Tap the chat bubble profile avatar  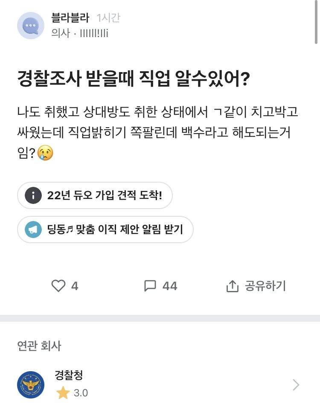pyautogui.click(x=31, y=26)
